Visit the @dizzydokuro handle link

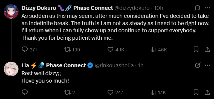pyautogui.click(x=132, y=8)
